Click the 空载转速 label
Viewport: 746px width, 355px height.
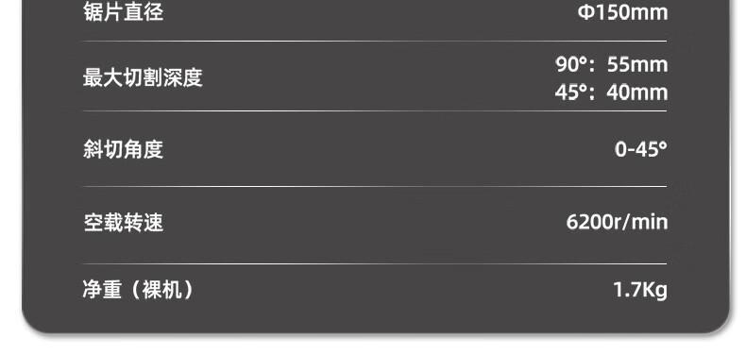[x=123, y=222]
